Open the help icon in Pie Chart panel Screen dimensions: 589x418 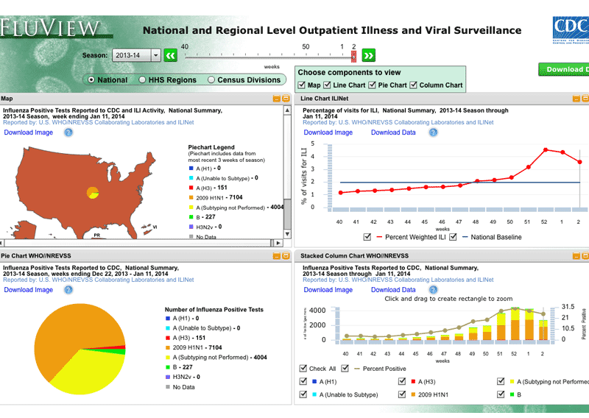68,290
